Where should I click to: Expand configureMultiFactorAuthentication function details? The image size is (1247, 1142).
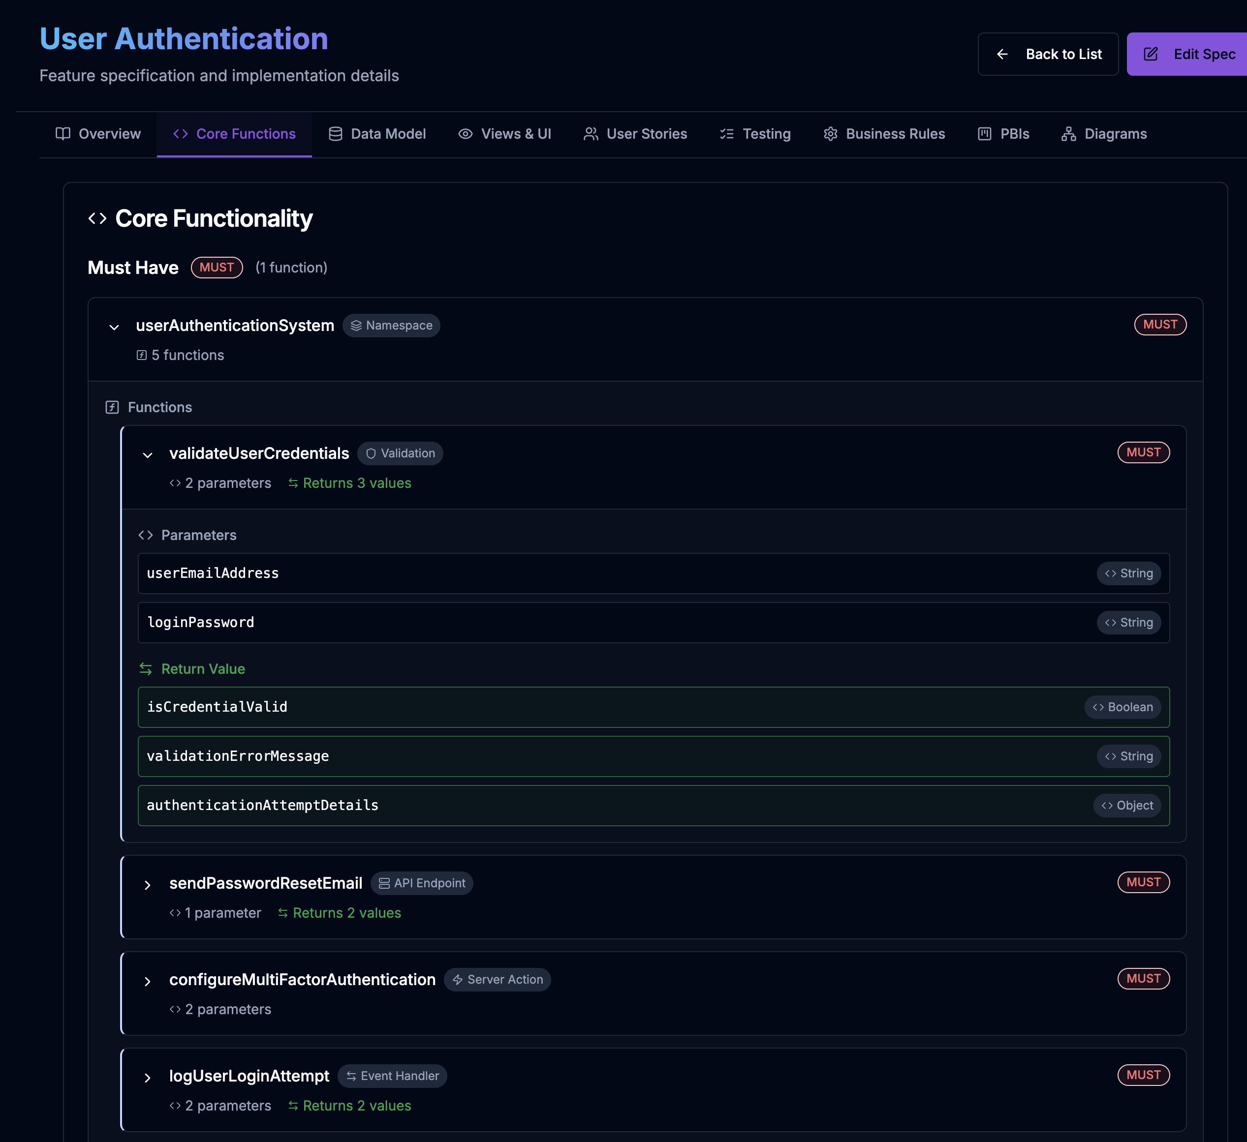147,981
